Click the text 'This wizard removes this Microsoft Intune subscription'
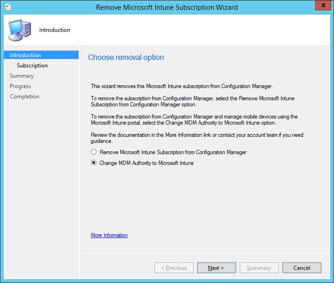This screenshot has width=334, height=283. 150,86
